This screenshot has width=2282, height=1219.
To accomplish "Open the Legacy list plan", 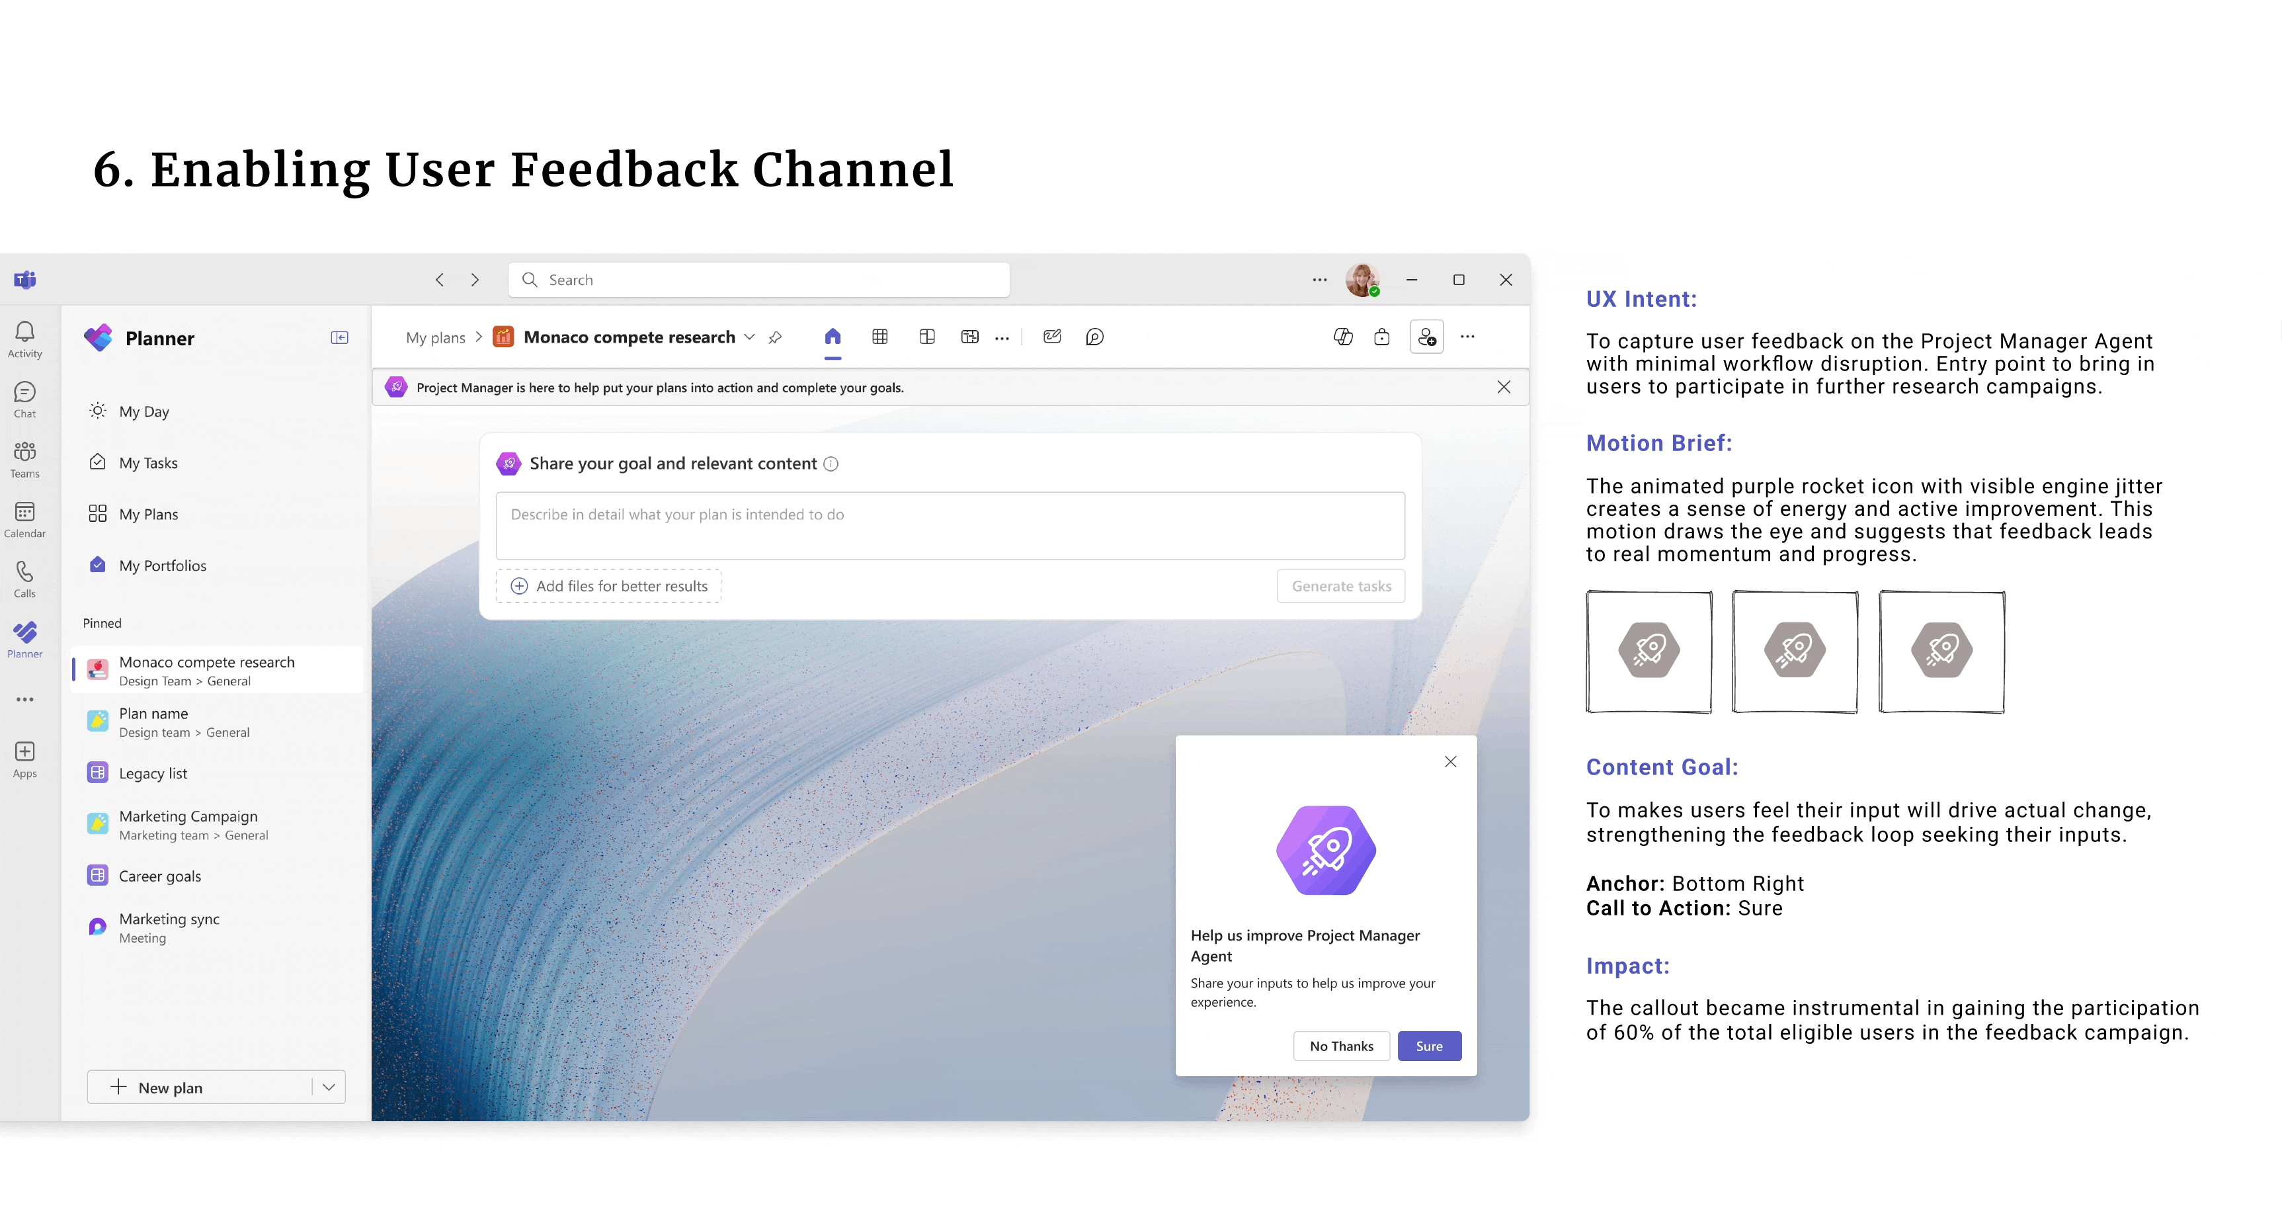I will click(x=217, y=773).
